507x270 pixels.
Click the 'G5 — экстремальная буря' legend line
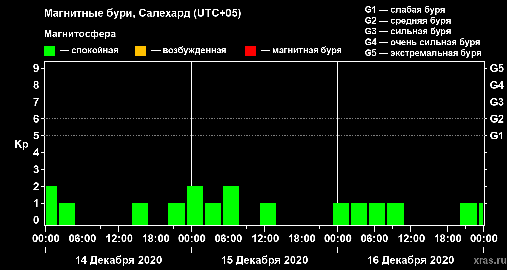click(423, 53)
